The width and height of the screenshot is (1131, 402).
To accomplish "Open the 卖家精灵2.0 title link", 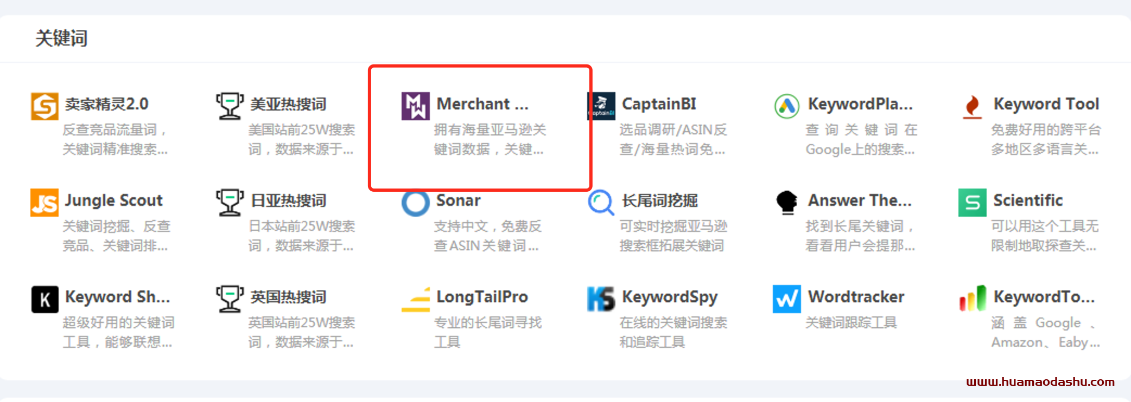I will [106, 103].
